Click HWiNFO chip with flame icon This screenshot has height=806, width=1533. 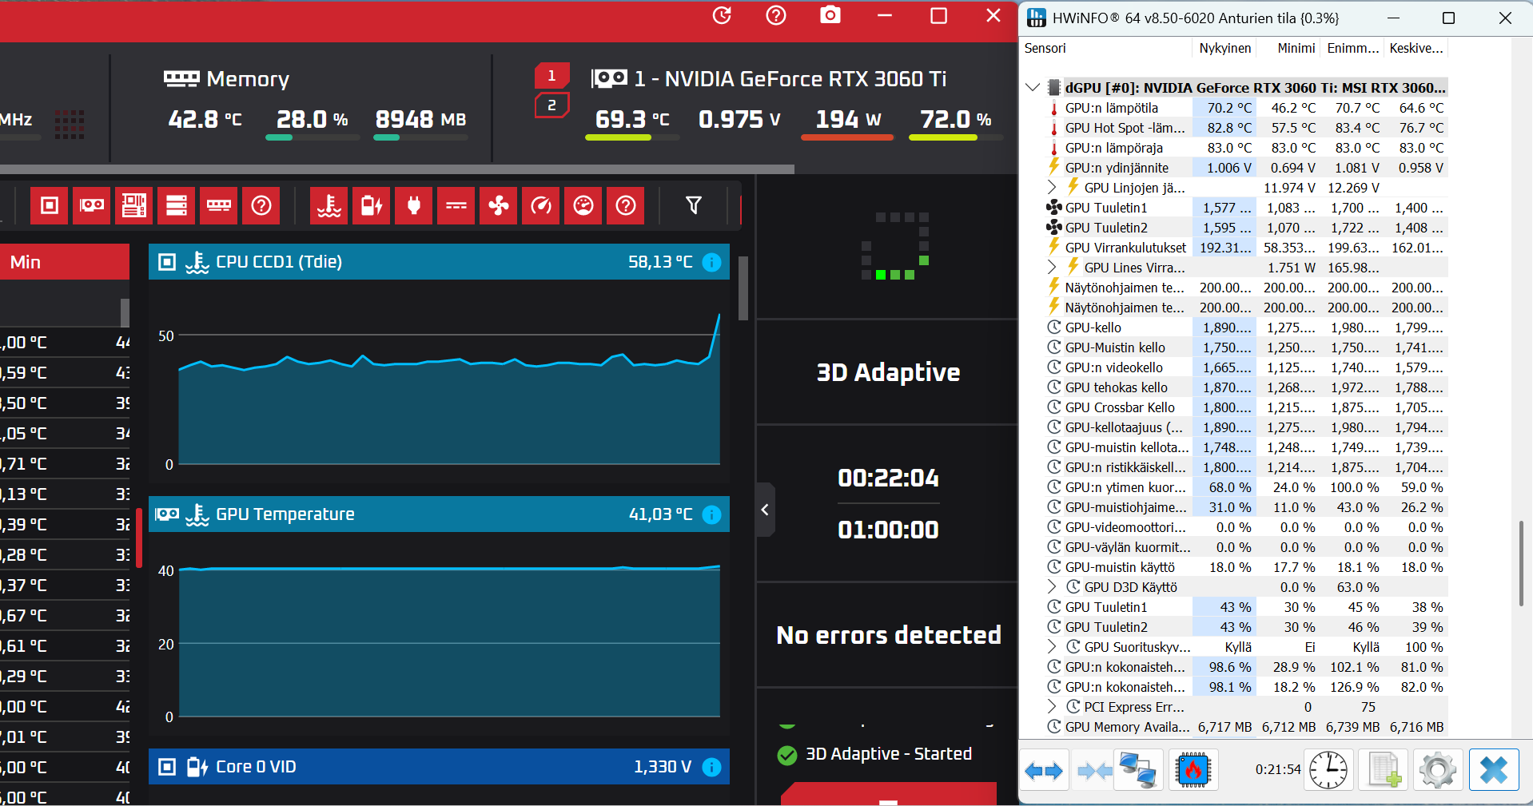1193,770
